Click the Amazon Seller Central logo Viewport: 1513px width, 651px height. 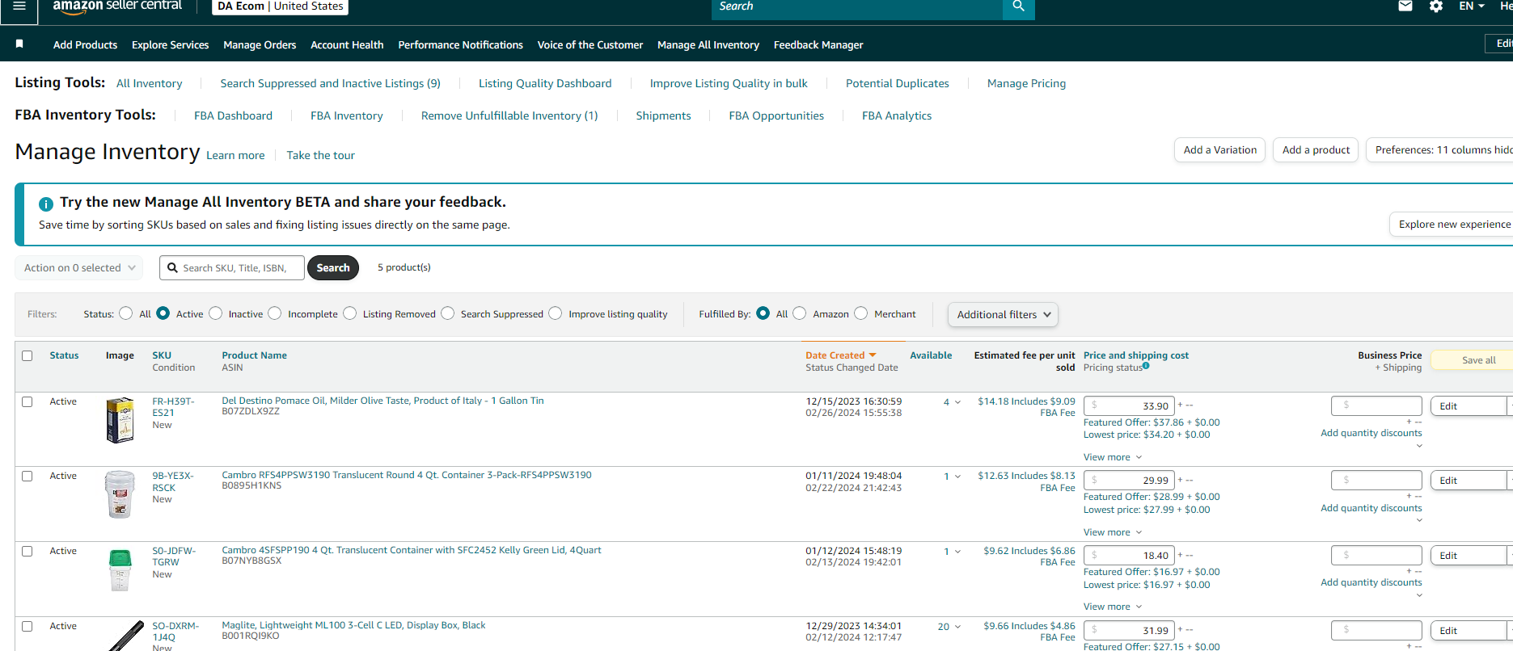[x=117, y=6]
